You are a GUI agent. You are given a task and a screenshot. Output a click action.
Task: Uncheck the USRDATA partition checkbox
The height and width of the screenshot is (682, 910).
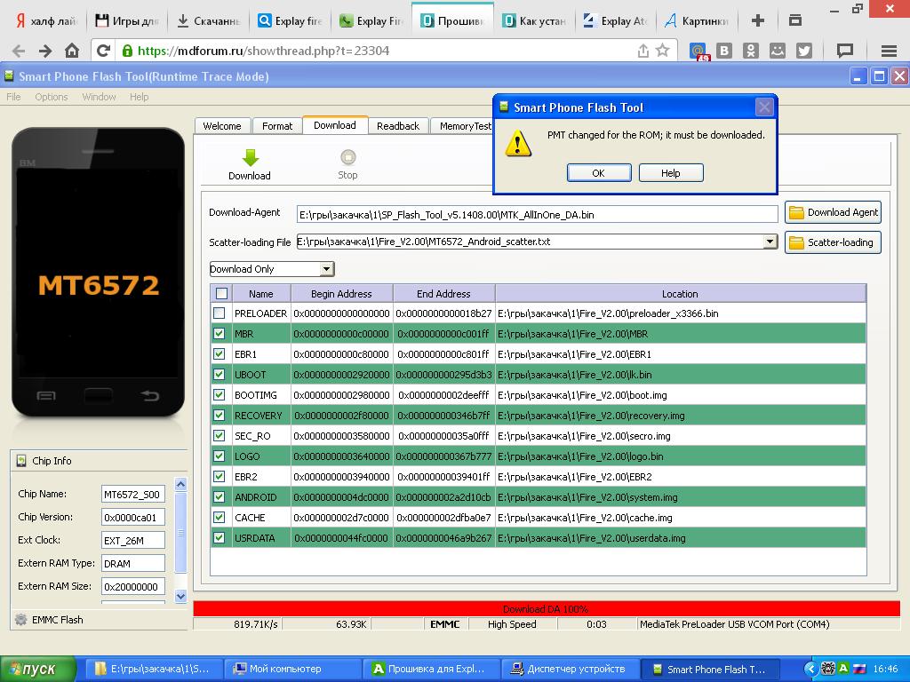point(220,538)
